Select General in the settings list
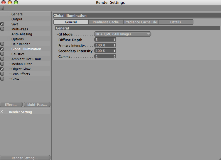 [17, 14]
